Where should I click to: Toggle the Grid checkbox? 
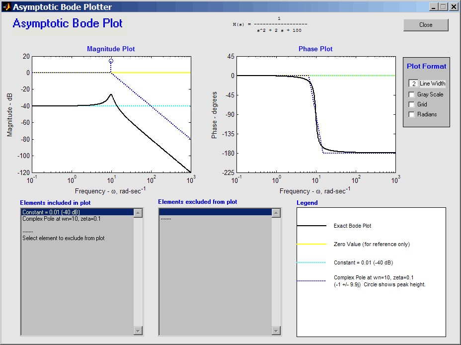pos(412,104)
